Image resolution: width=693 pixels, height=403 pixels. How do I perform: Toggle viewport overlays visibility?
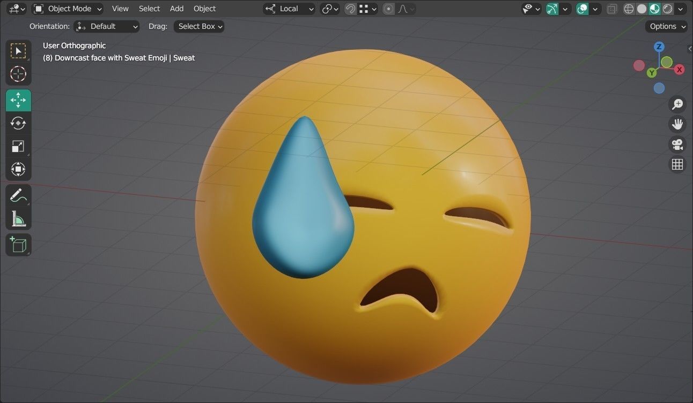click(583, 9)
